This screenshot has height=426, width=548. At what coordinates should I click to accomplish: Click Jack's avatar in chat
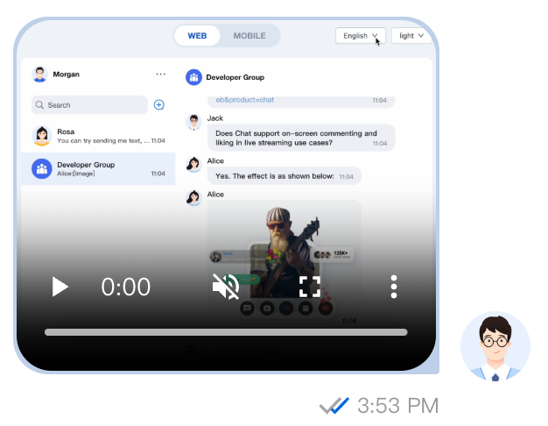pyautogui.click(x=193, y=121)
